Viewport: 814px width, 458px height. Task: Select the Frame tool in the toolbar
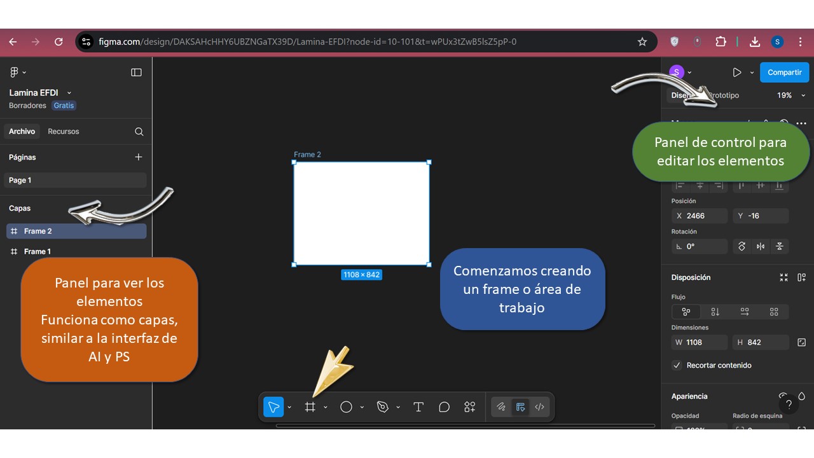pos(310,407)
